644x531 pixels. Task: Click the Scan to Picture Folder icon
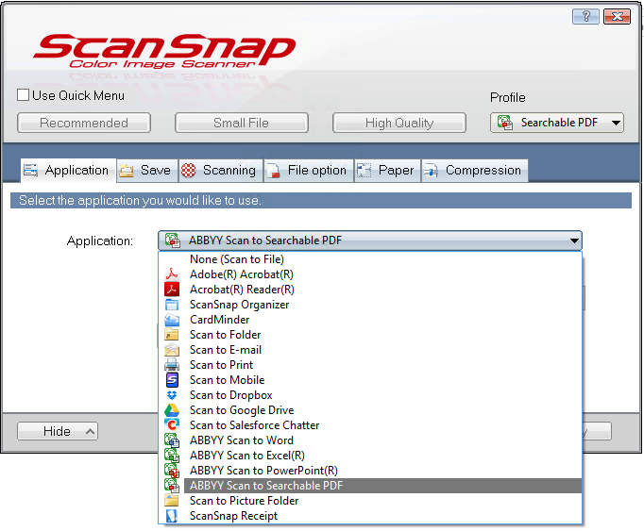[172, 501]
